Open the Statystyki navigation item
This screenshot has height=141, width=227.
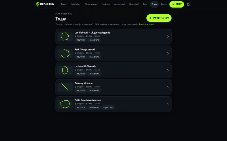click(x=134, y=4)
